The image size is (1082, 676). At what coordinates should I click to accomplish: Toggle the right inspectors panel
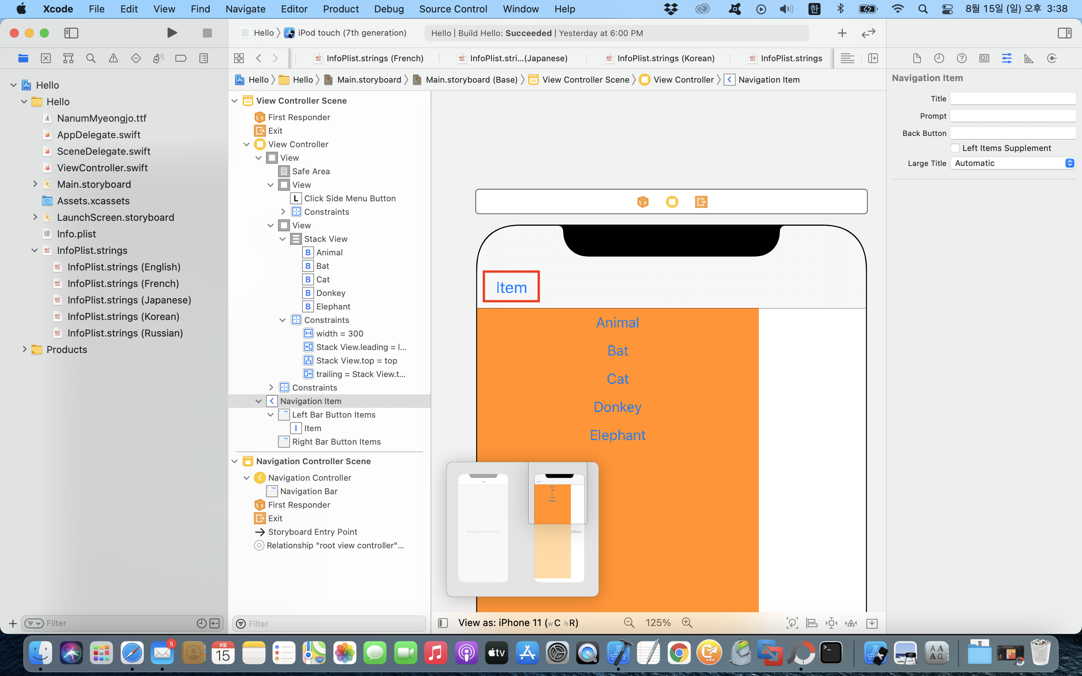coord(1065,33)
